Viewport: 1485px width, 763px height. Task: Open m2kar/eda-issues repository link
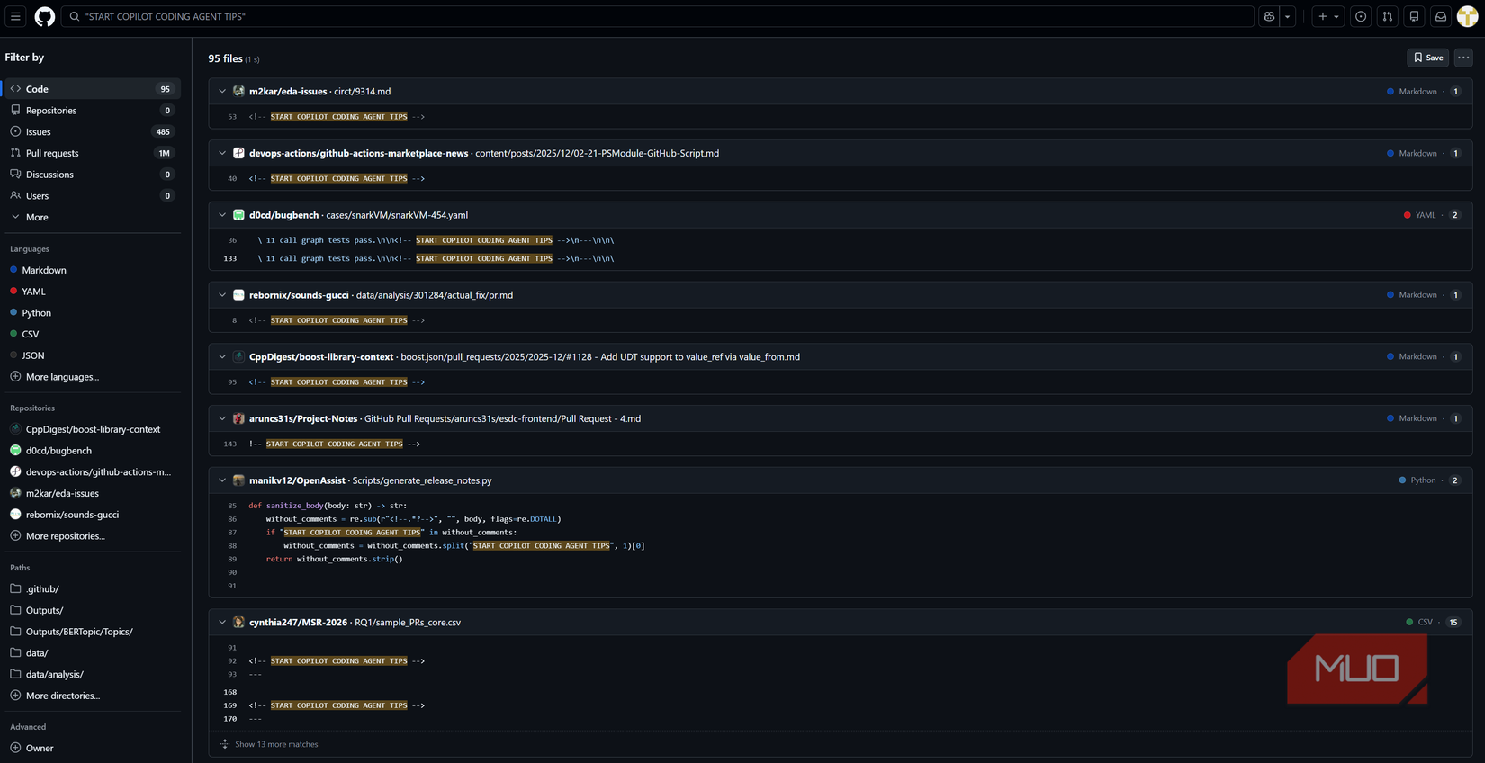point(288,92)
